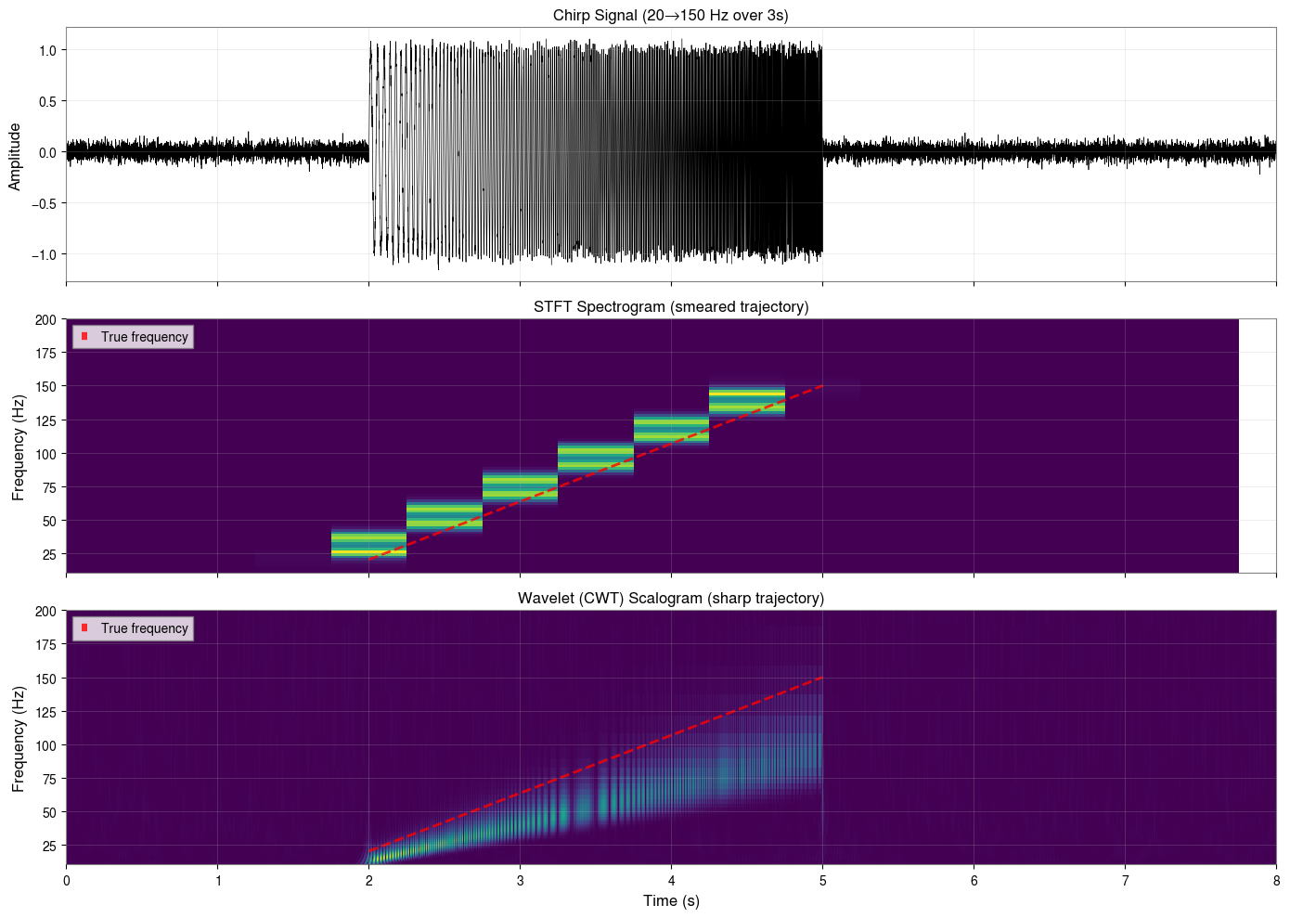
Task: Click the dense chirp burst in the waveform plot
Action: coord(594,149)
